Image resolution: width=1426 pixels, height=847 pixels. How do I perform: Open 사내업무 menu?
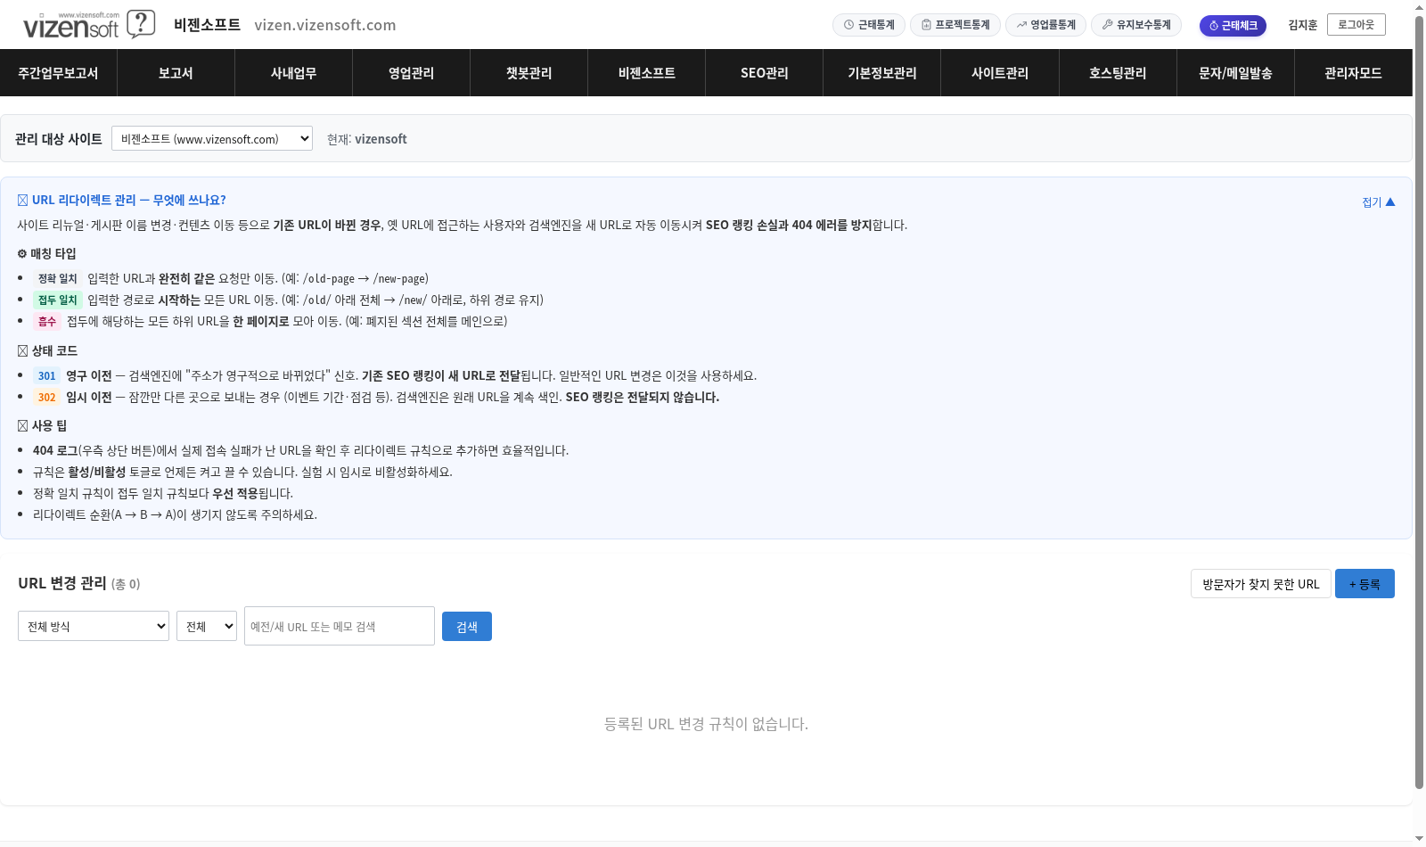[294, 73]
